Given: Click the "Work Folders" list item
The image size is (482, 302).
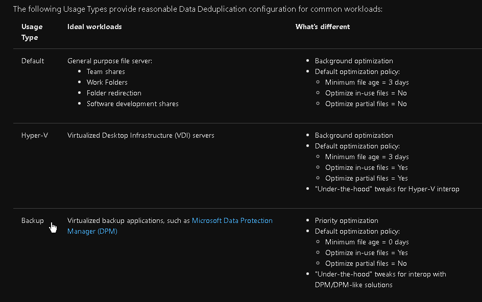Looking at the screenshot, I should (107, 82).
